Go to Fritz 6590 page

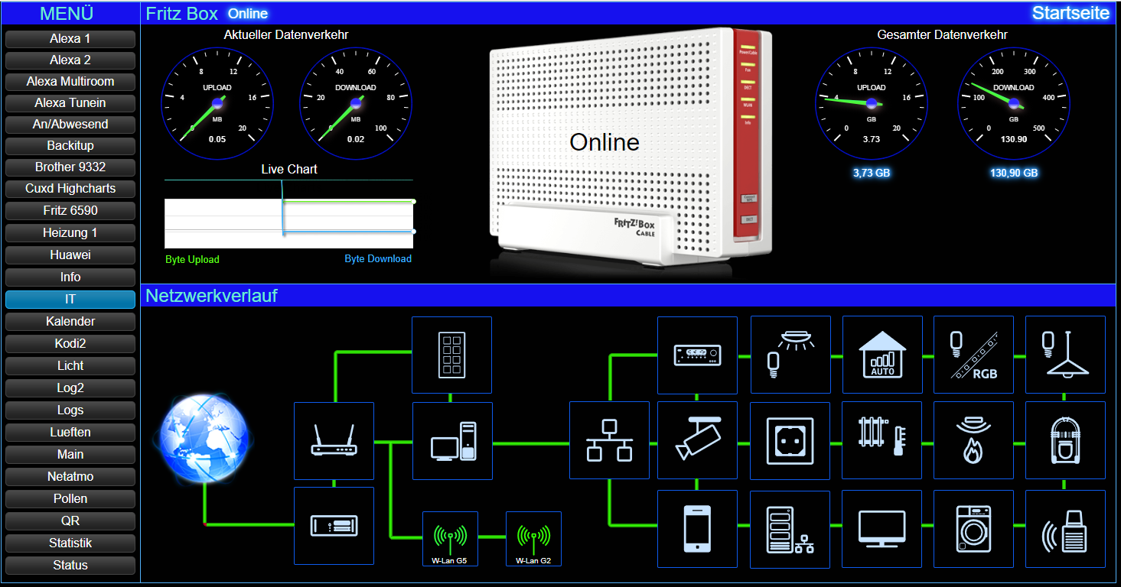tap(70, 210)
